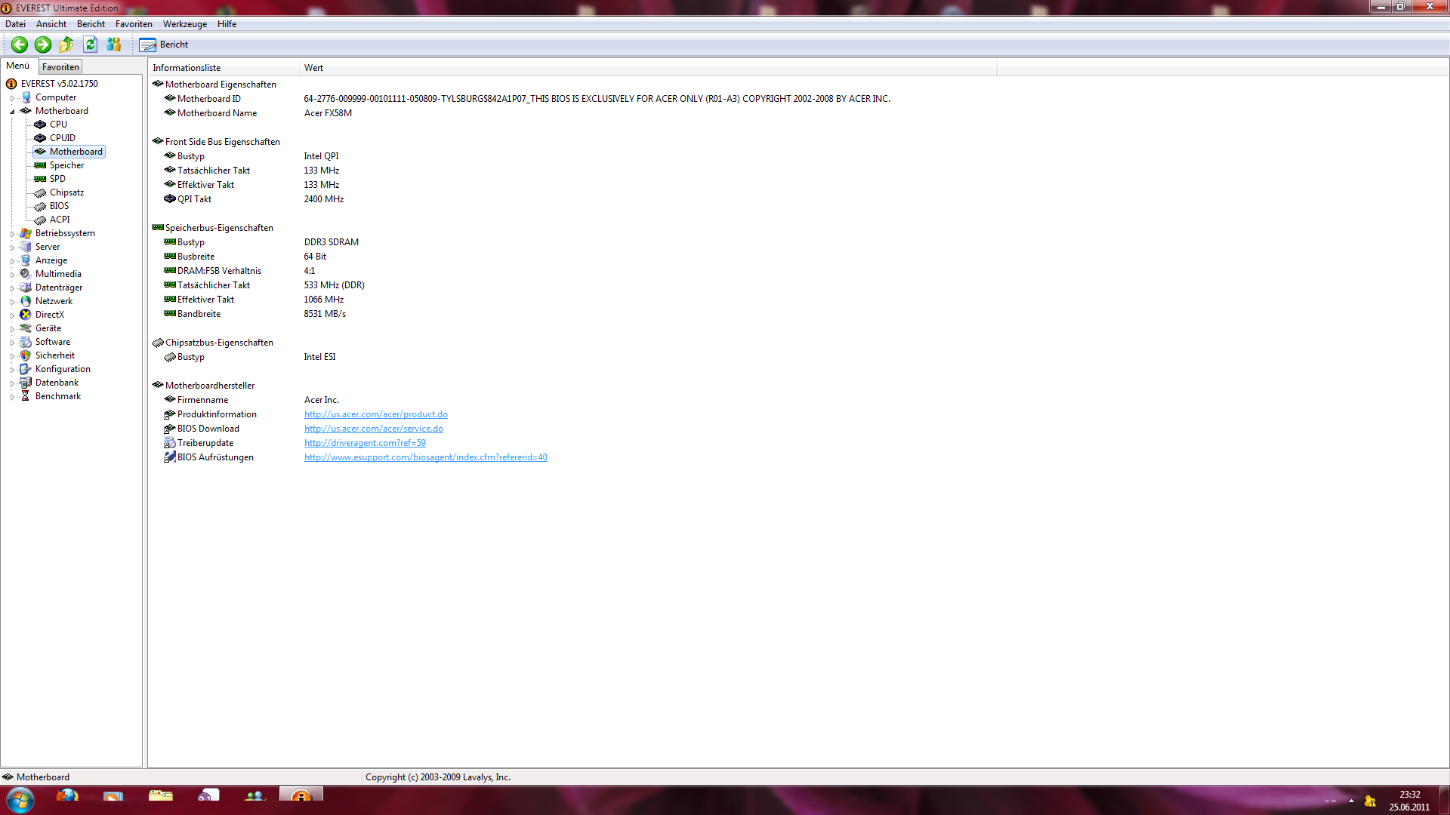Viewport: 1450px width, 815px height.
Task: Open the Werkzeuge menu
Action: pos(184,24)
